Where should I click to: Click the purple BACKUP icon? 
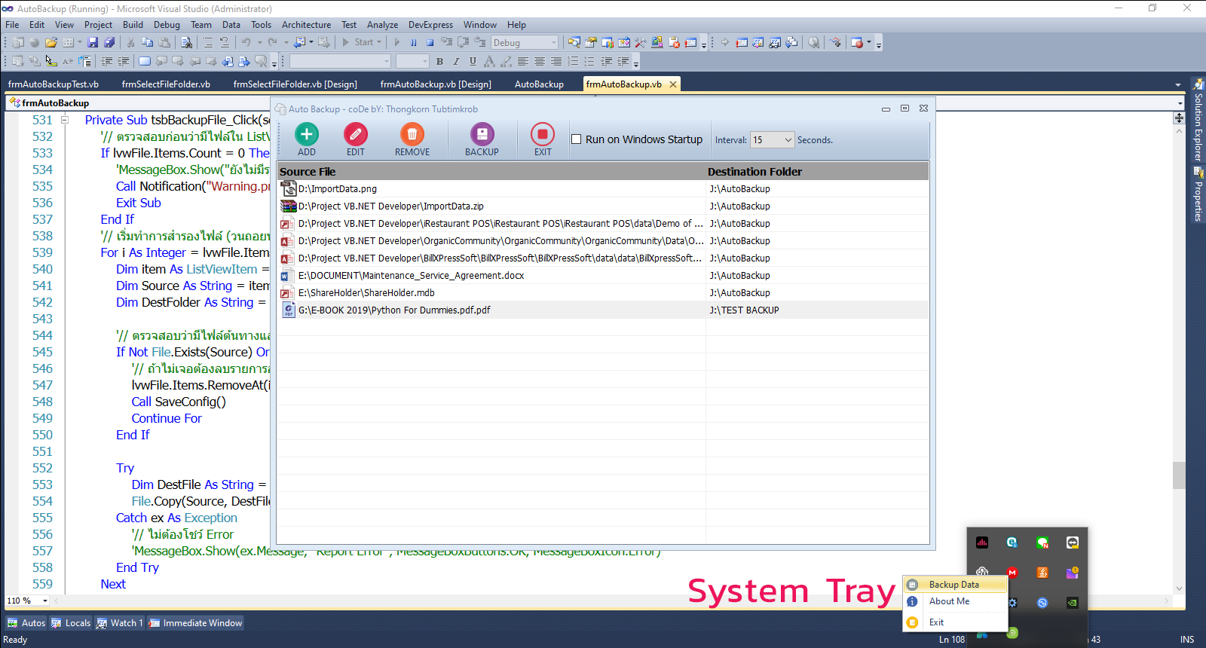coord(482,135)
